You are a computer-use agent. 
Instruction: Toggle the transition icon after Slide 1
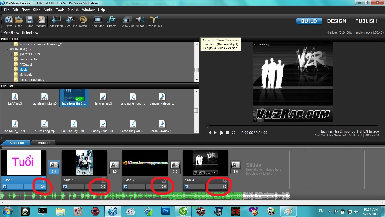(54, 165)
